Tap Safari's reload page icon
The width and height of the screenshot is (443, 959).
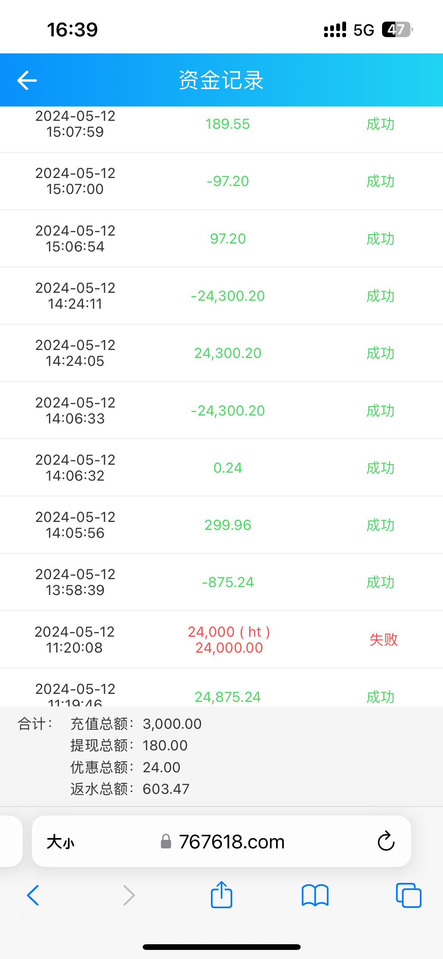(x=386, y=841)
